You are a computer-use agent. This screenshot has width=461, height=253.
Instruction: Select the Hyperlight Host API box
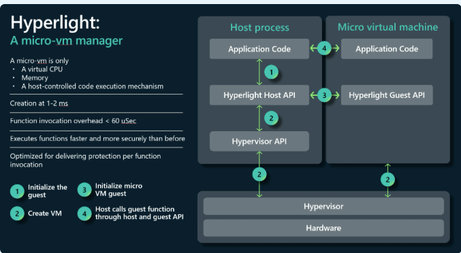[x=259, y=95]
